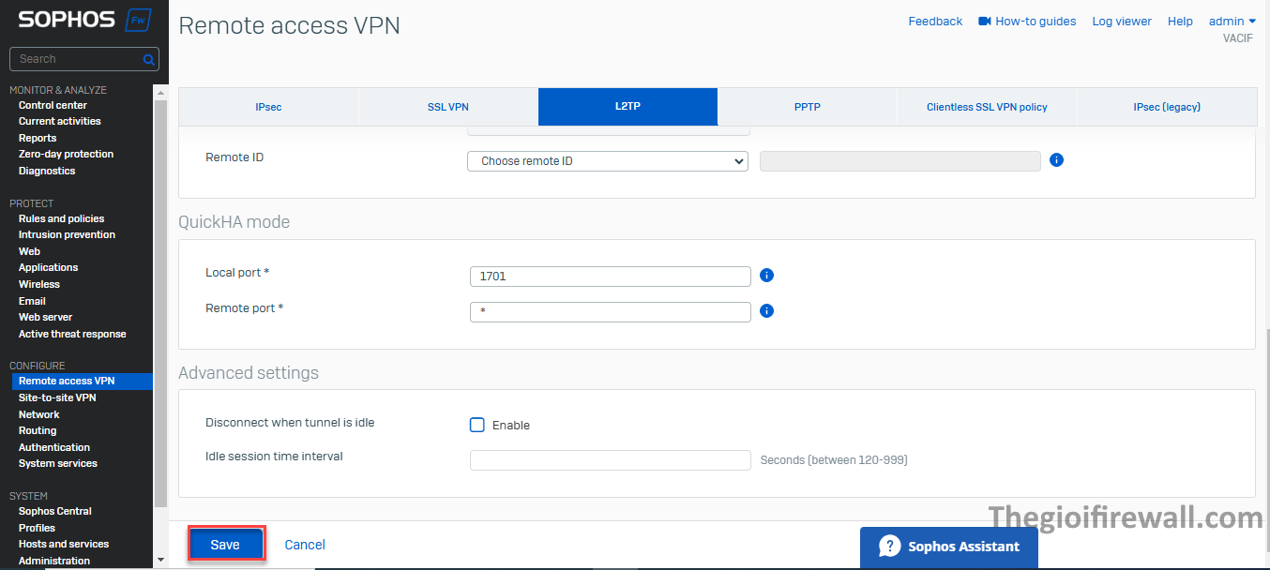Enable Disconnect when tunnel is idle checkbox
Image resolution: width=1270 pixels, height=570 pixels.
click(x=477, y=425)
